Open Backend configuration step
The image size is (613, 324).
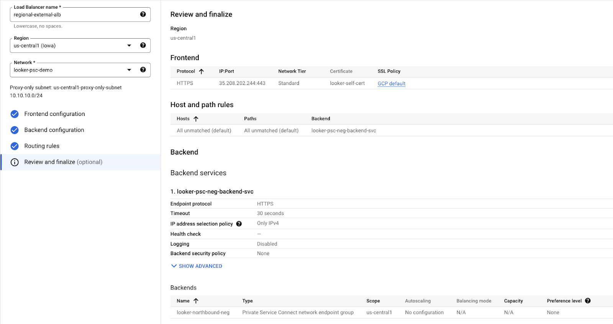pos(54,130)
